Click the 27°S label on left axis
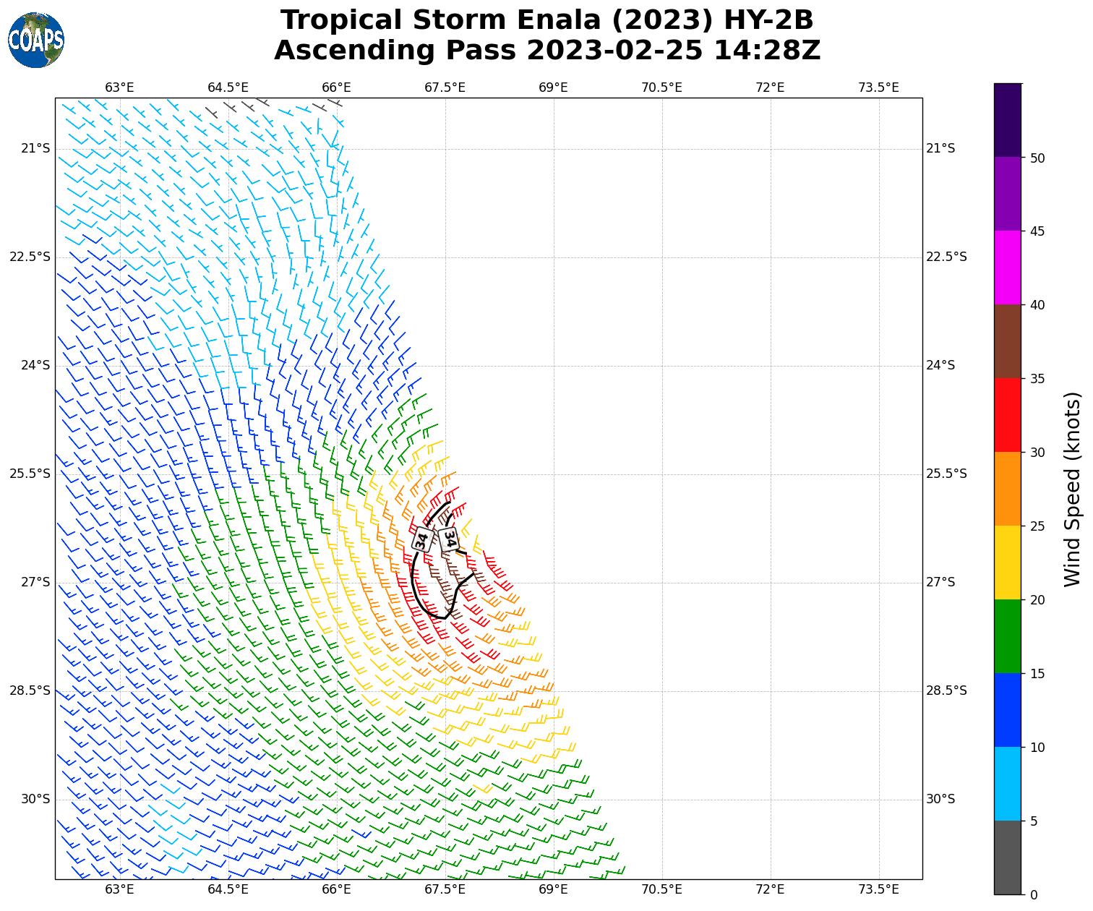Viewport: 1093px width, 911px height. [35, 583]
